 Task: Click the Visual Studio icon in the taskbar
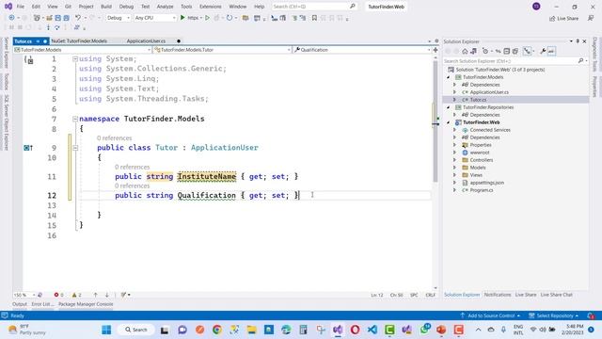pyautogui.click(x=338, y=330)
